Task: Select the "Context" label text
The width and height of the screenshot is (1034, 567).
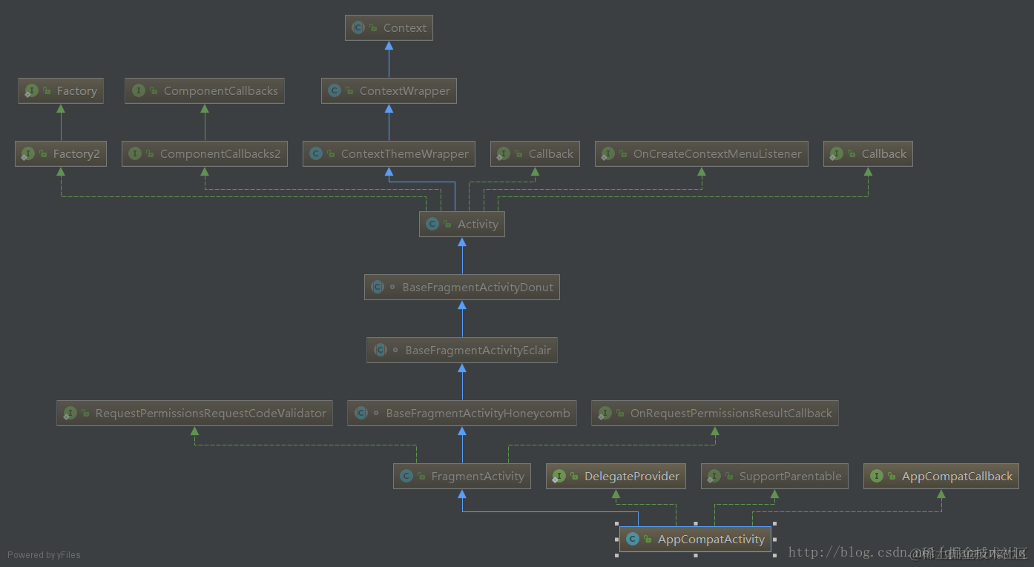Action: point(405,28)
